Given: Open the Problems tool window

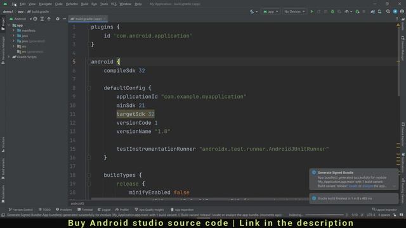Looking at the screenshot, I should click(64, 210).
